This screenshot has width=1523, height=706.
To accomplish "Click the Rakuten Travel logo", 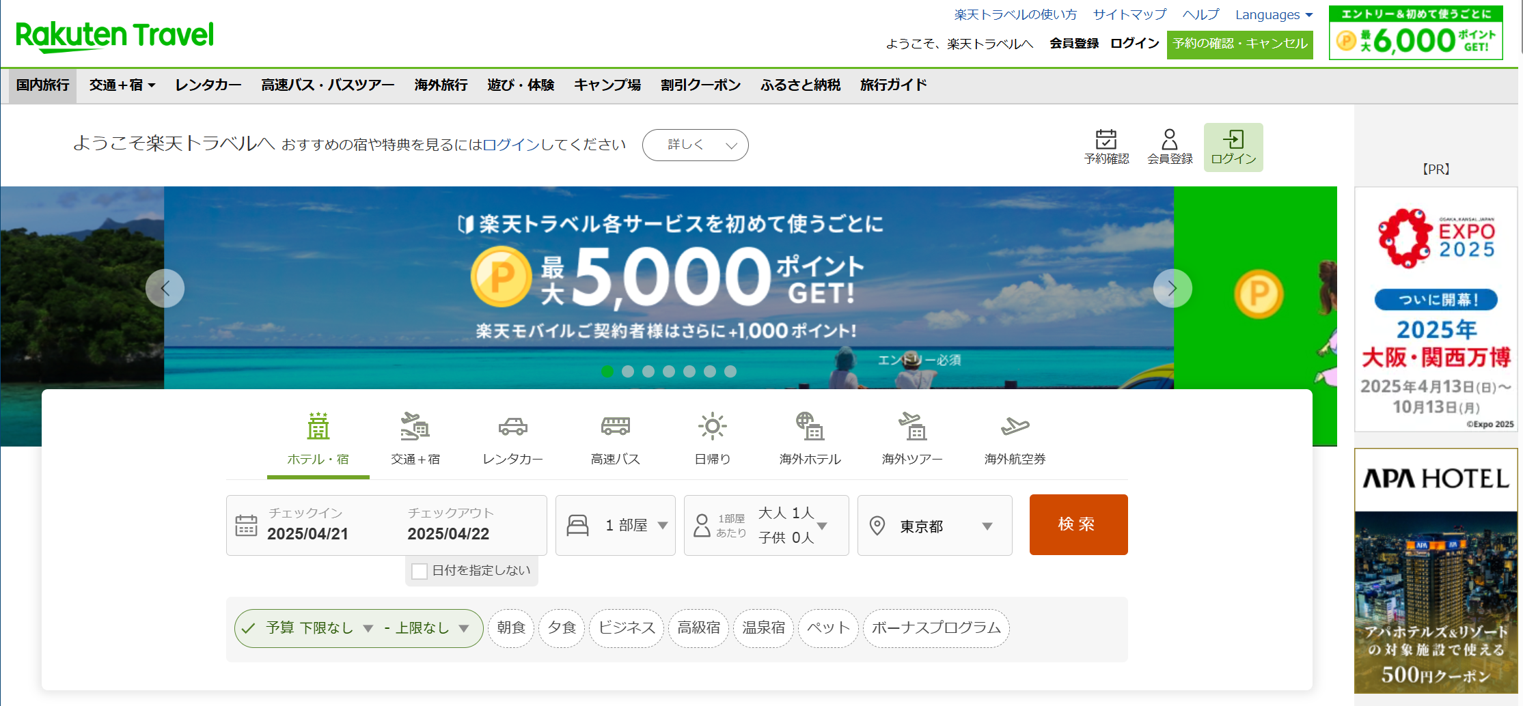I will pos(115,36).
